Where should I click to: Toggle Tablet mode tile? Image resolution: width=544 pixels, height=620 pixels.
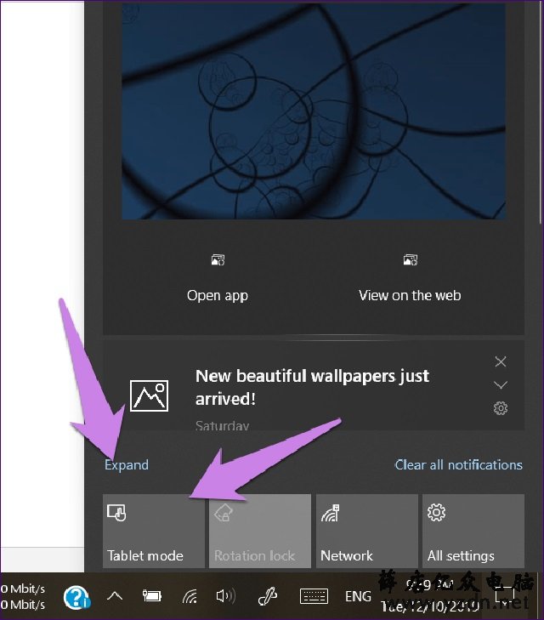pos(154,531)
